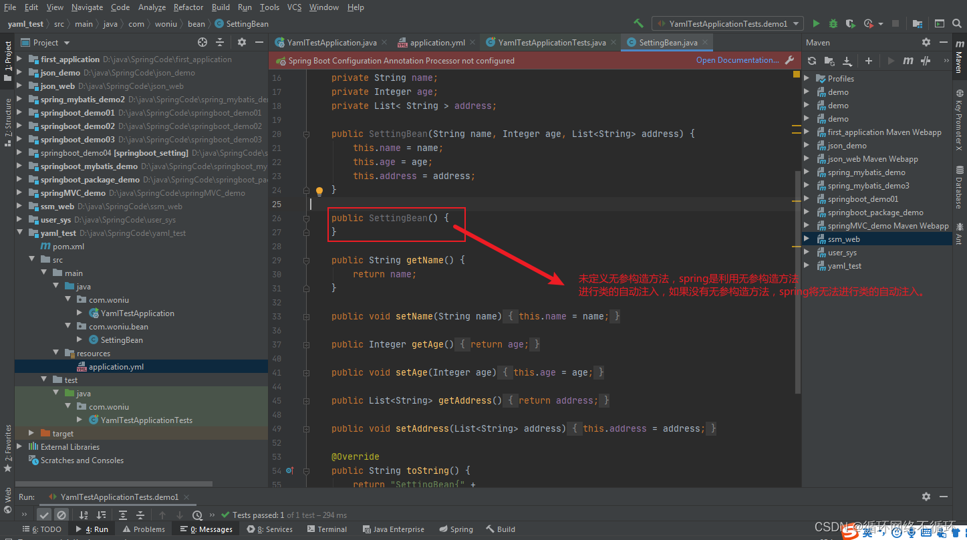Open the Maven panel settings gear
Viewport: 967px width, 540px height.
click(926, 41)
